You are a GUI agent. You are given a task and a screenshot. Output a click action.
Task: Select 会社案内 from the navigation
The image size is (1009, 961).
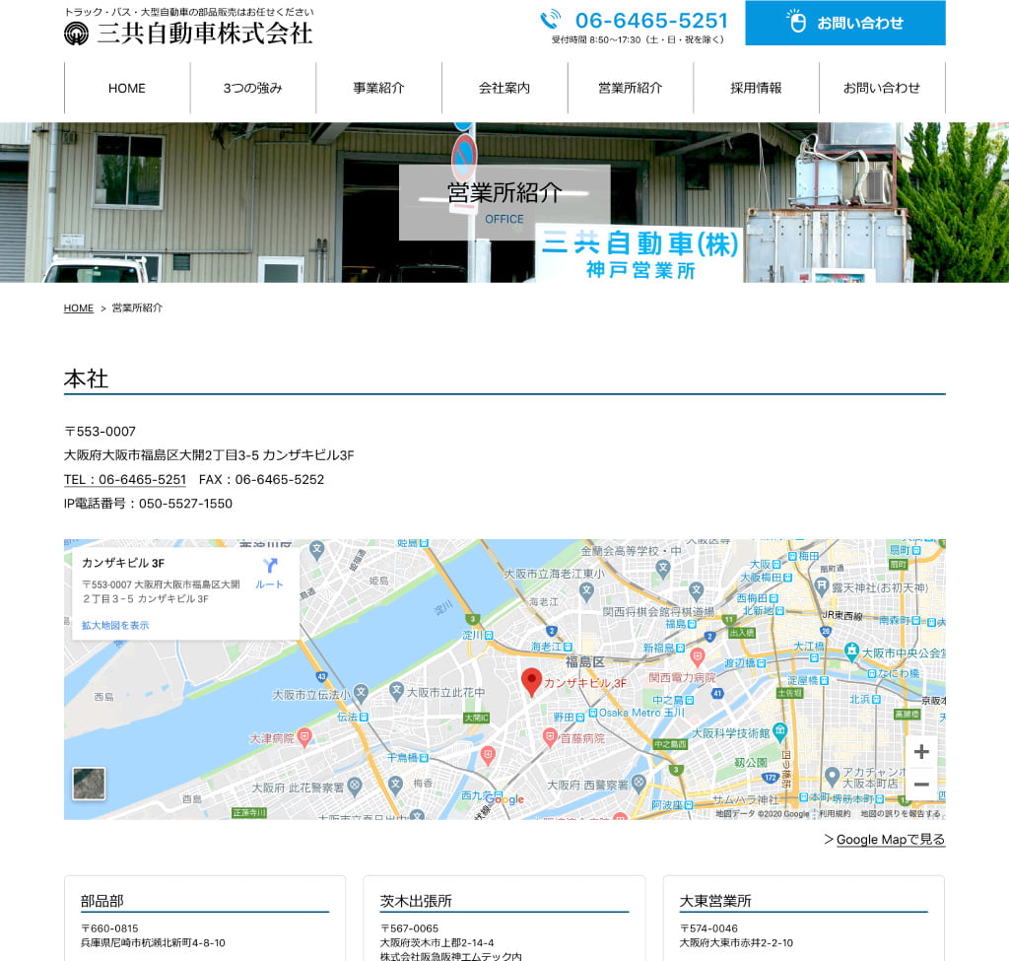[x=504, y=88]
